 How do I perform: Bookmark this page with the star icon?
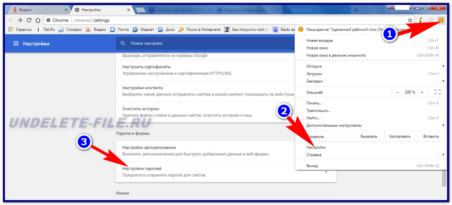410,20
